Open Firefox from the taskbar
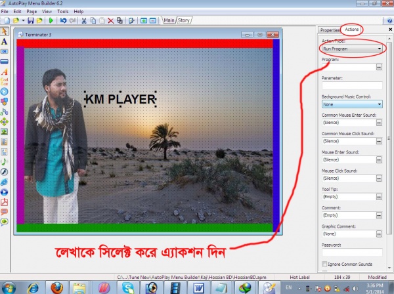The width and height of the screenshot is (394, 294). (56, 287)
